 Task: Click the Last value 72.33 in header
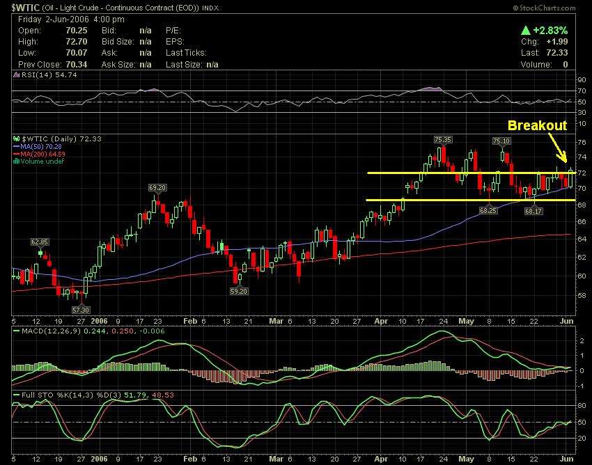[x=557, y=53]
